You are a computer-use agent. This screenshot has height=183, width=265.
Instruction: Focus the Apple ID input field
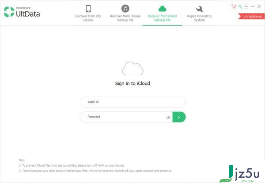(133, 102)
